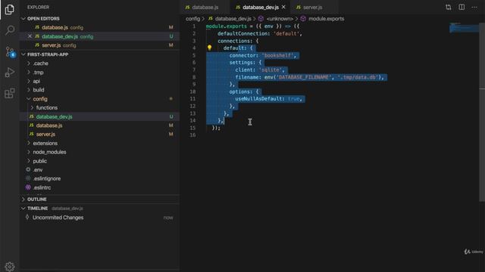Open the Manage gear menu
The image size is (485, 272).
[10, 267]
